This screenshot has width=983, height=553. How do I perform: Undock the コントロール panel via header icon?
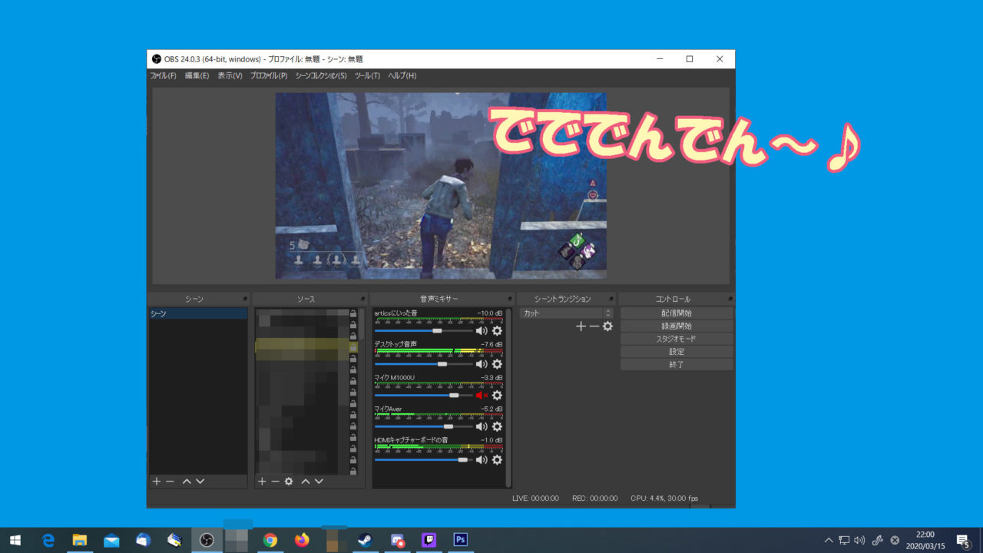click(x=730, y=299)
